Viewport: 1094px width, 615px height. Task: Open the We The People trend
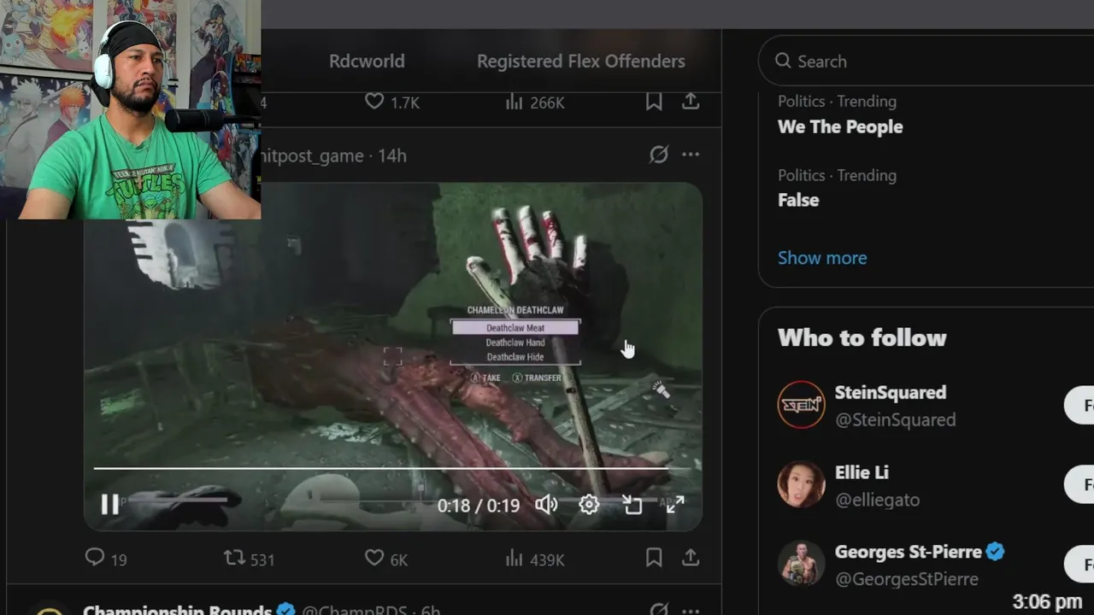click(840, 126)
